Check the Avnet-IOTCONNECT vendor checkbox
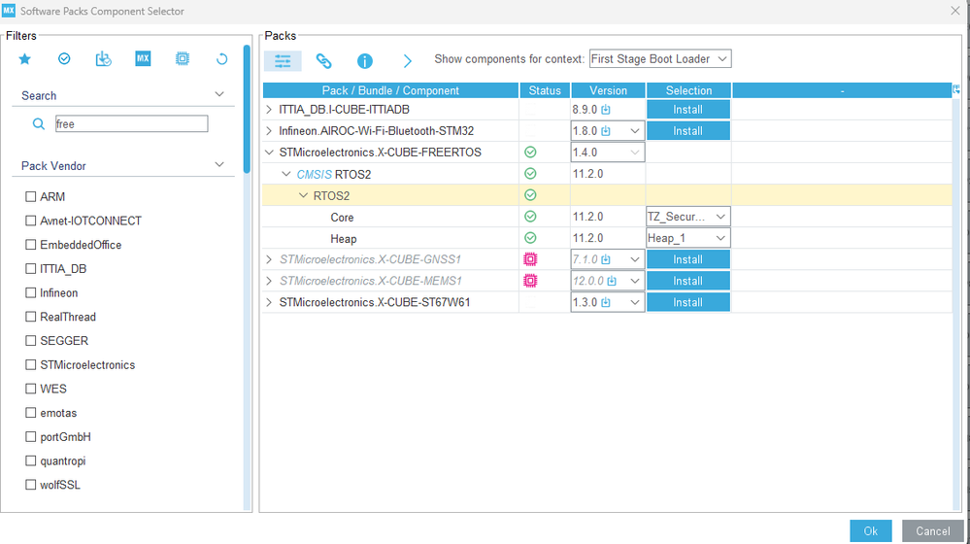 (x=30, y=221)
